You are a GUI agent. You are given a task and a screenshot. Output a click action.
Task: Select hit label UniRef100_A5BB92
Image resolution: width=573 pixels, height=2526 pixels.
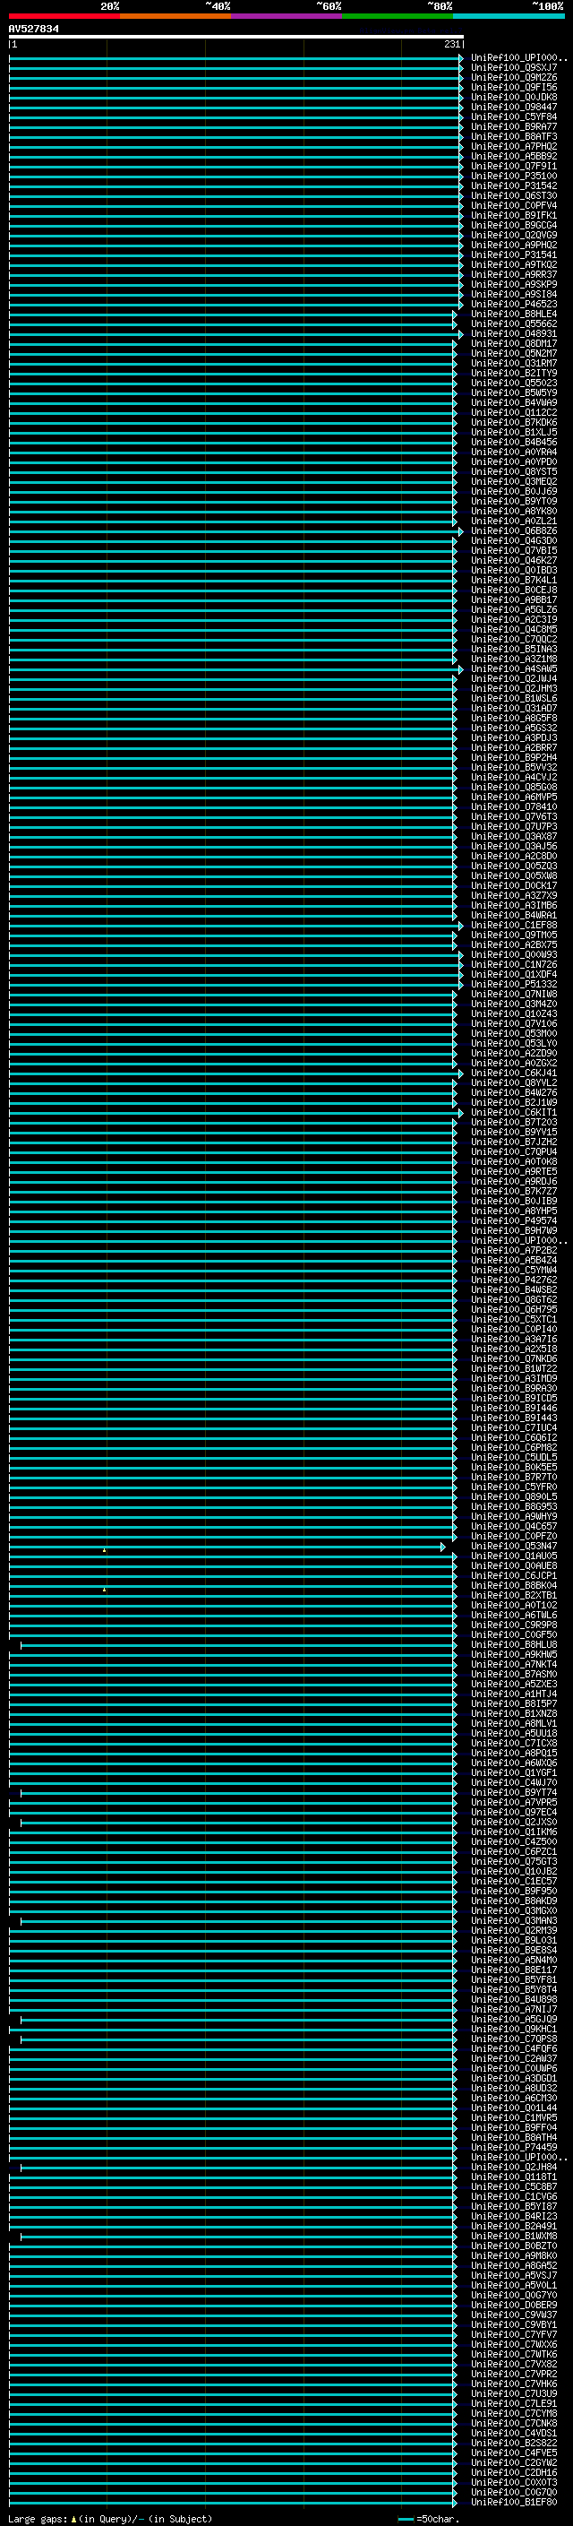tap(514, 156)
